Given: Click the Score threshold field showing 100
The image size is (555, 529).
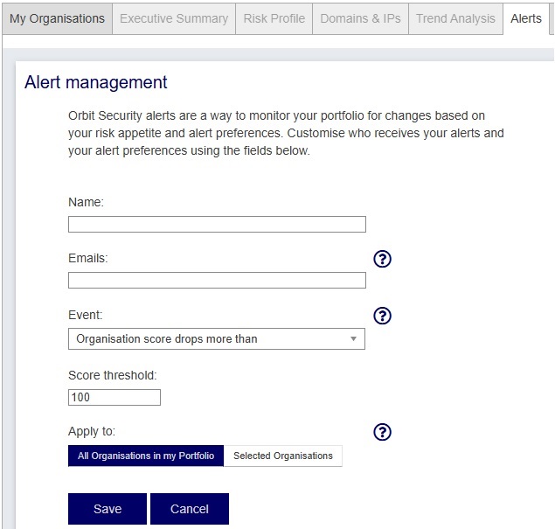Looking at the screenshot, I should 114,397.
